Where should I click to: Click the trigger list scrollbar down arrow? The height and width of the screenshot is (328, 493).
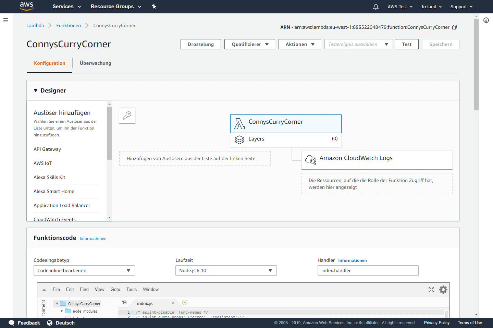pyautogui.click(x=109, y=218)
